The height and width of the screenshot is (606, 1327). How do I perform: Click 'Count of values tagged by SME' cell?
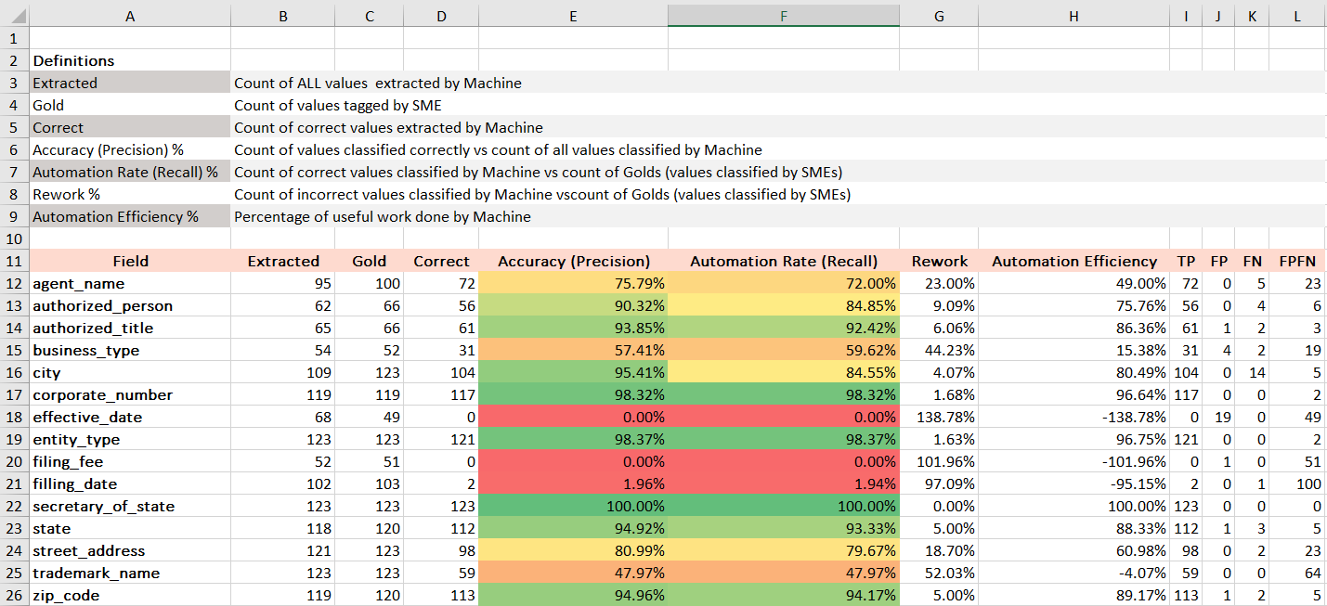pyautogui.click(x=338, y=105)
